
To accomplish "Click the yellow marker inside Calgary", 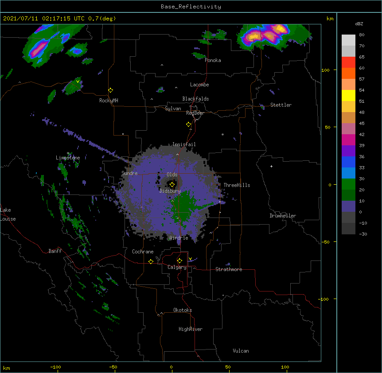I will 179,261.
